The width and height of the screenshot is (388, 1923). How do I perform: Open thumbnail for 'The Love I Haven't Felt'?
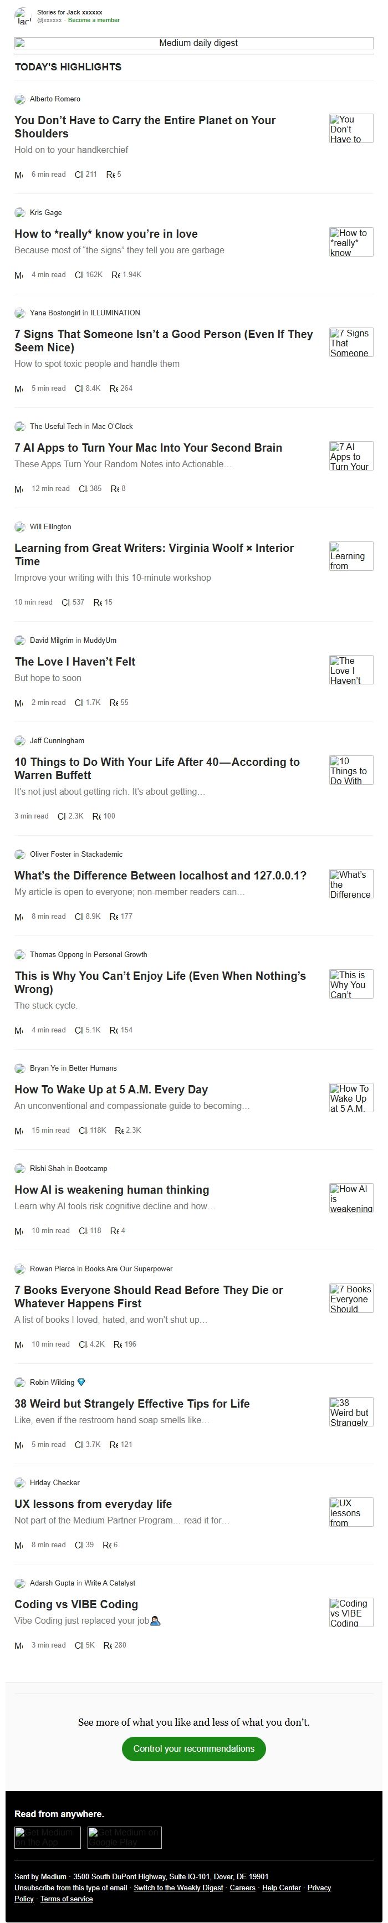coord(351,671)
